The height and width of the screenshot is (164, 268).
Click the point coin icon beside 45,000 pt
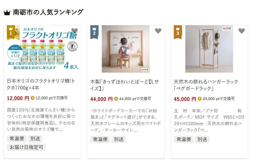(199, 99)
